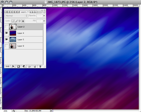
Task: Click the Link layers icon
Action: (7, 66)
